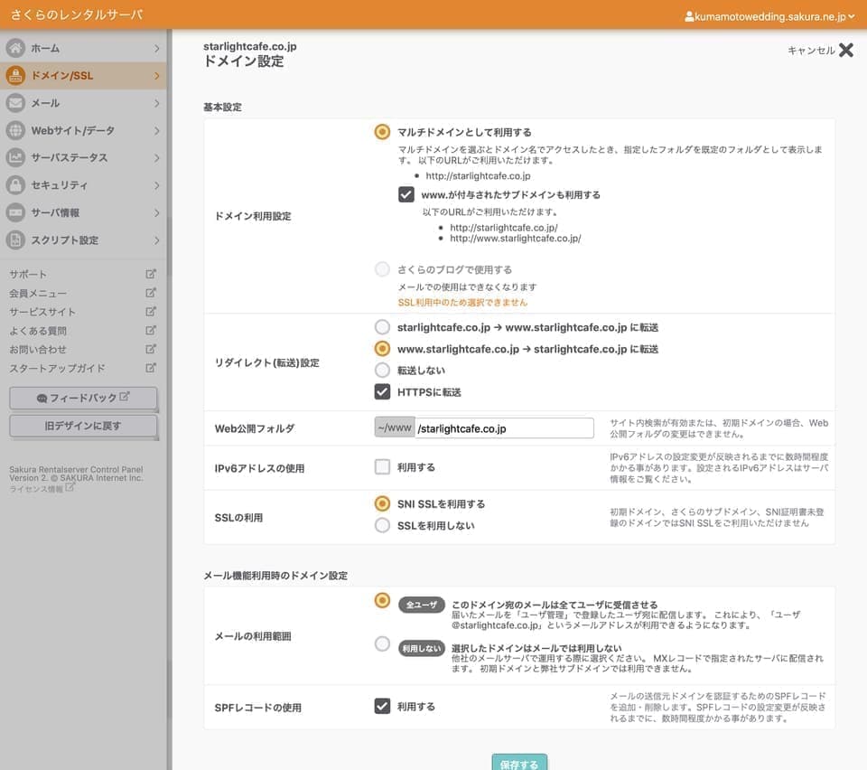
Task: Open the よくある質問 sidebar link
Action: click(x=38, y=331)
